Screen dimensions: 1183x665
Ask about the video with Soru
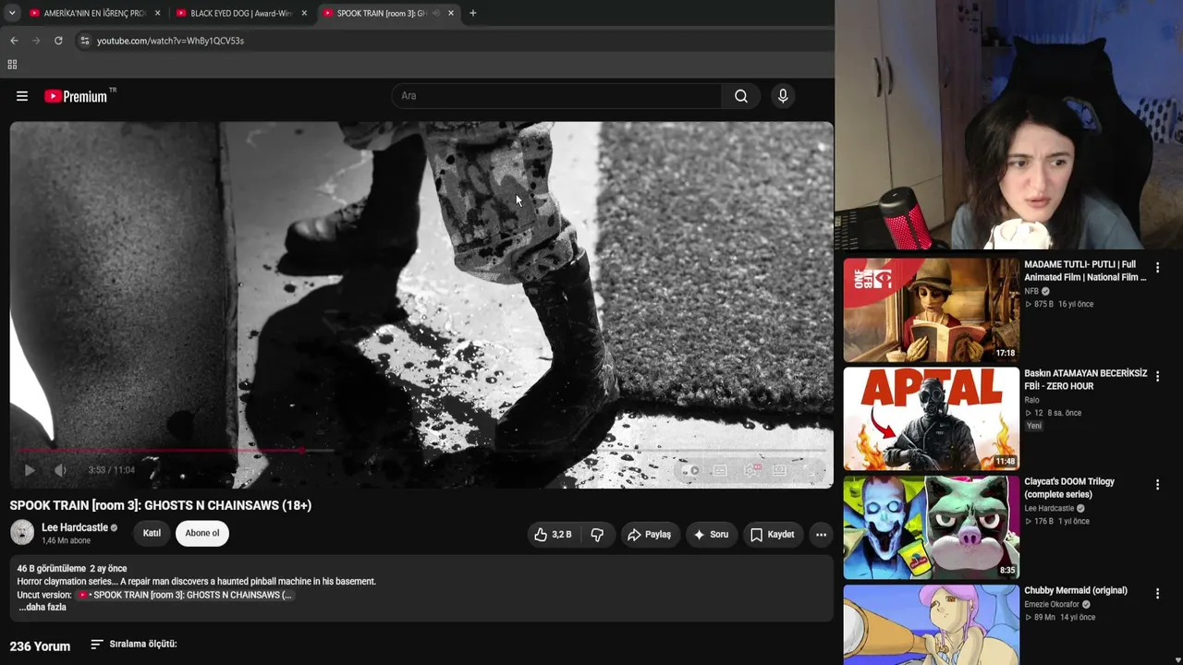pos(711,535)
